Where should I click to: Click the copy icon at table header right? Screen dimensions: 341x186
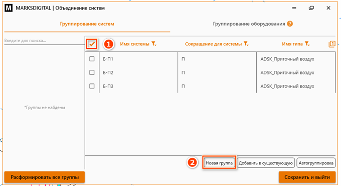coord(331,44)
